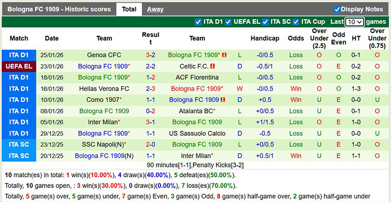Click UEFA EL league cell in Celtic match row
This screenshot has height=202, width=391.
point(19,66)
